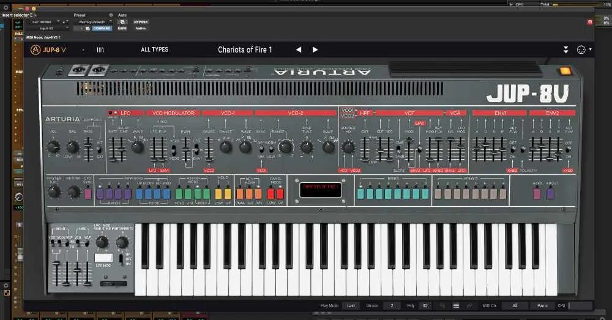612x320 pixels.
Task: Click the first beige preset button
Action: [438, 193]
